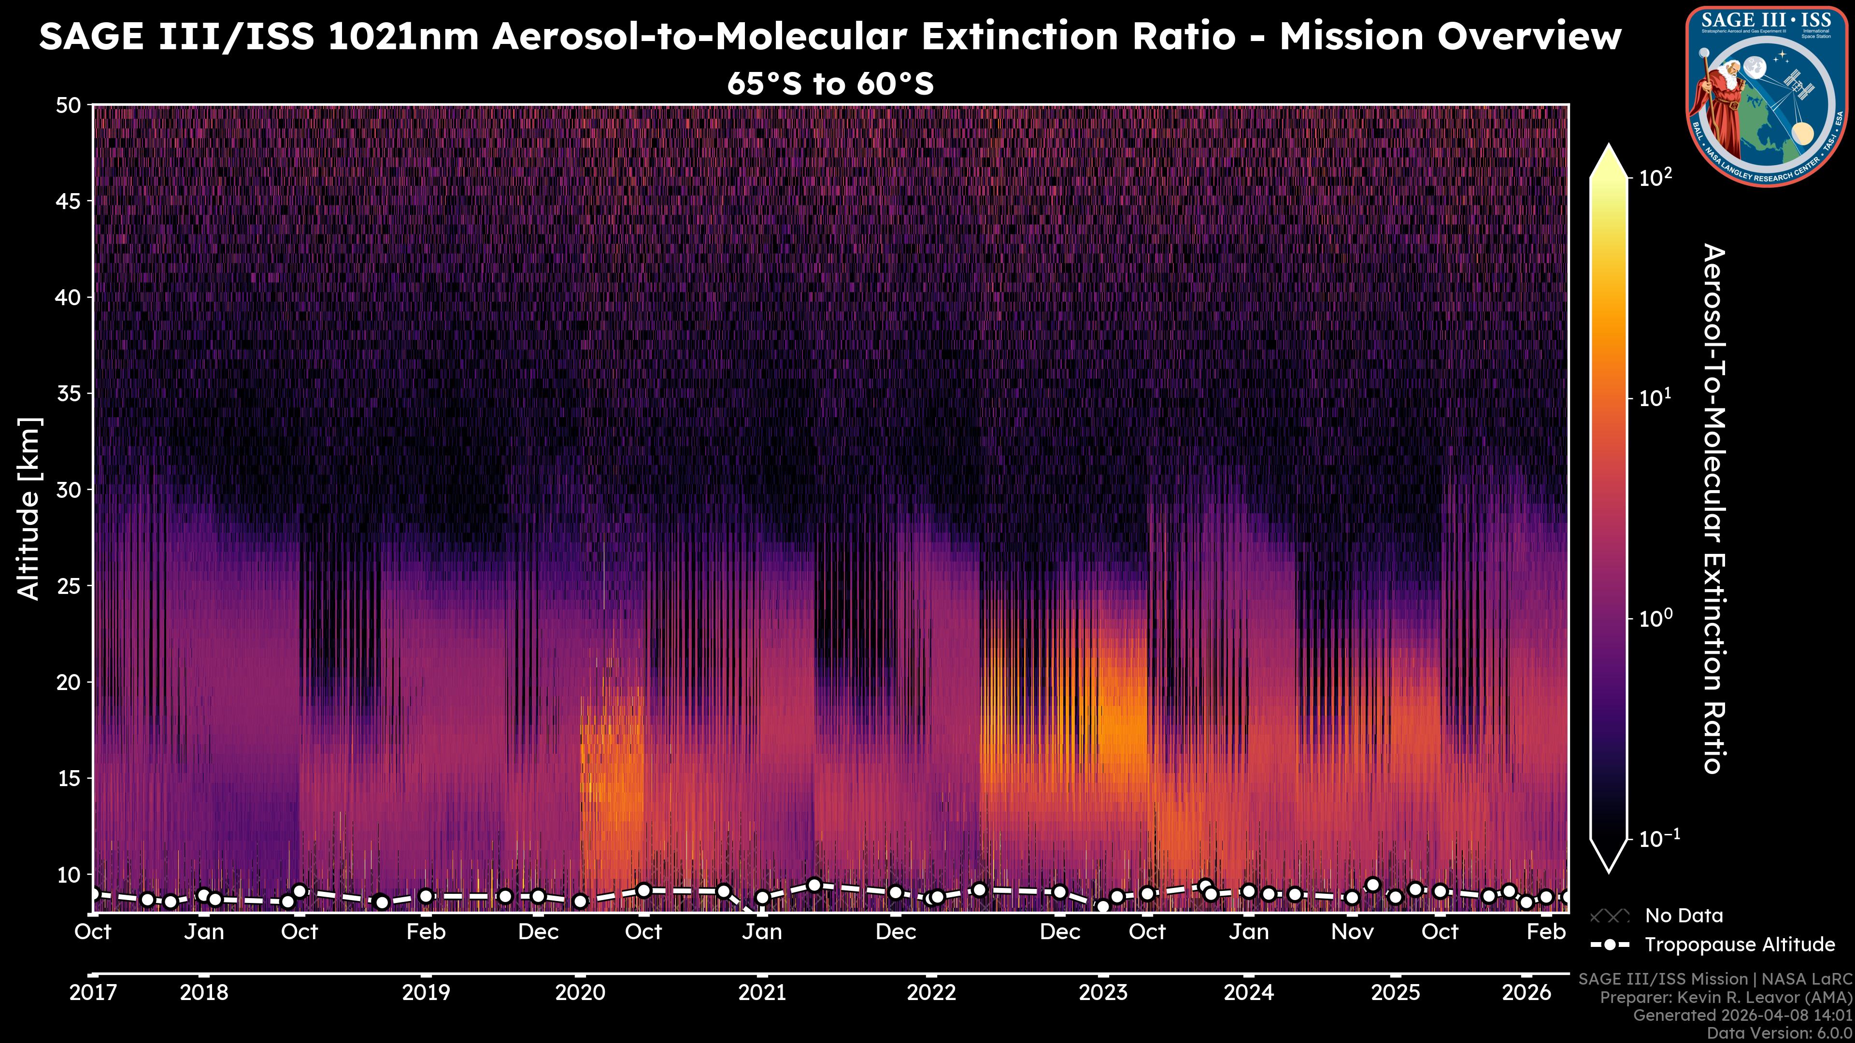Click the Tropopause Altitude legend marker icon

point(1610,944)
